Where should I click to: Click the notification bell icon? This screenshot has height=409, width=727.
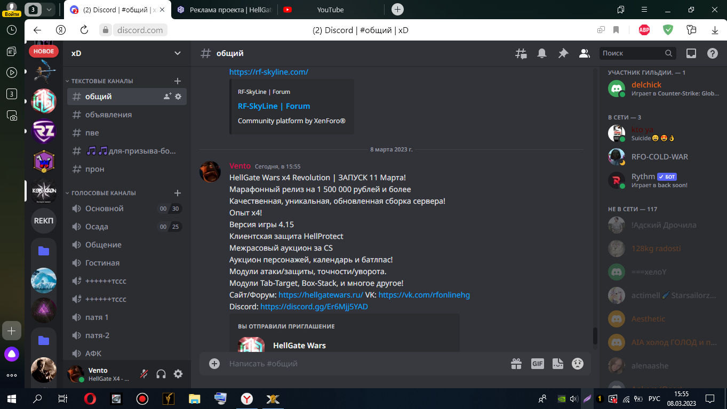(542, 53)
